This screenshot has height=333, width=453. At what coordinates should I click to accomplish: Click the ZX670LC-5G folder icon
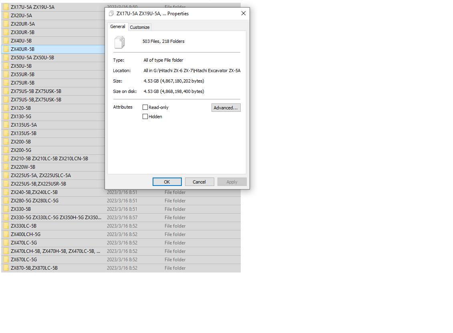6,260
